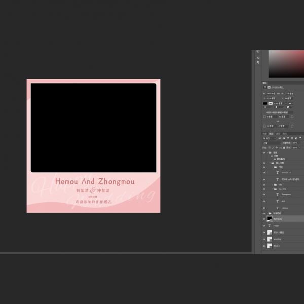Image resolution: width=304 pixels, height=304 pixels.
Task: Select the Zhongmou text layer
Action: (x=286, y=194)
